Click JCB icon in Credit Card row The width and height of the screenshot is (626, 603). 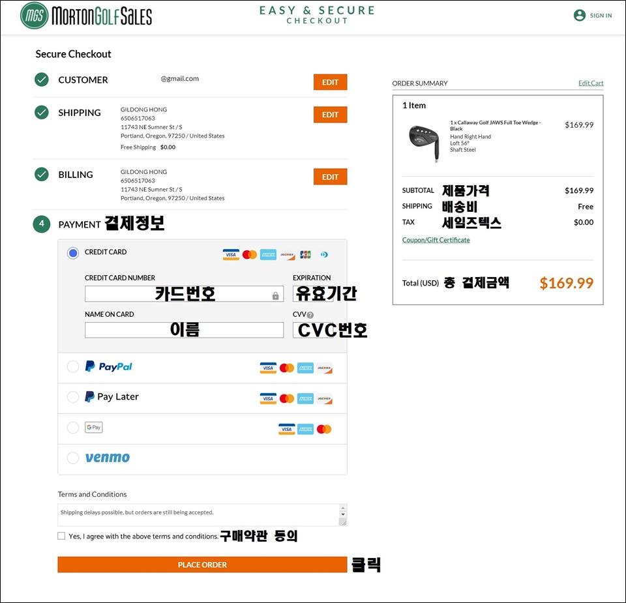[305, 255]
